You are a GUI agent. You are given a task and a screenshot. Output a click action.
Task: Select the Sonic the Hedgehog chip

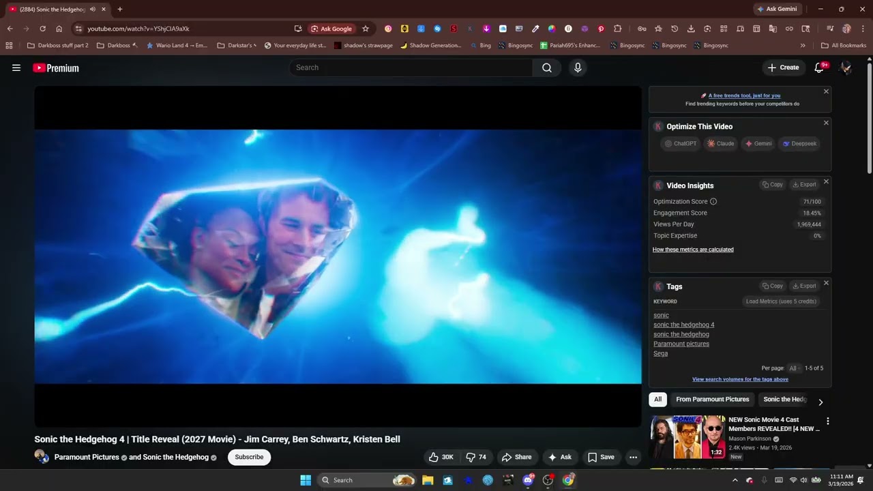pos(785,400)
